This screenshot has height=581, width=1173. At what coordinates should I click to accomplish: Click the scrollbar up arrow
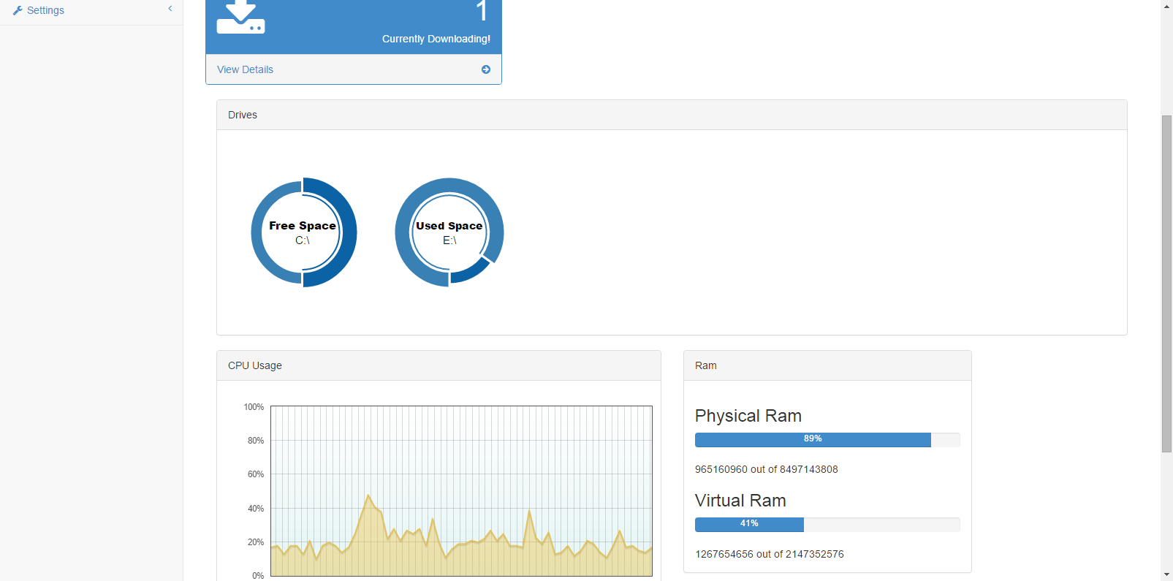coord(1166,6)
